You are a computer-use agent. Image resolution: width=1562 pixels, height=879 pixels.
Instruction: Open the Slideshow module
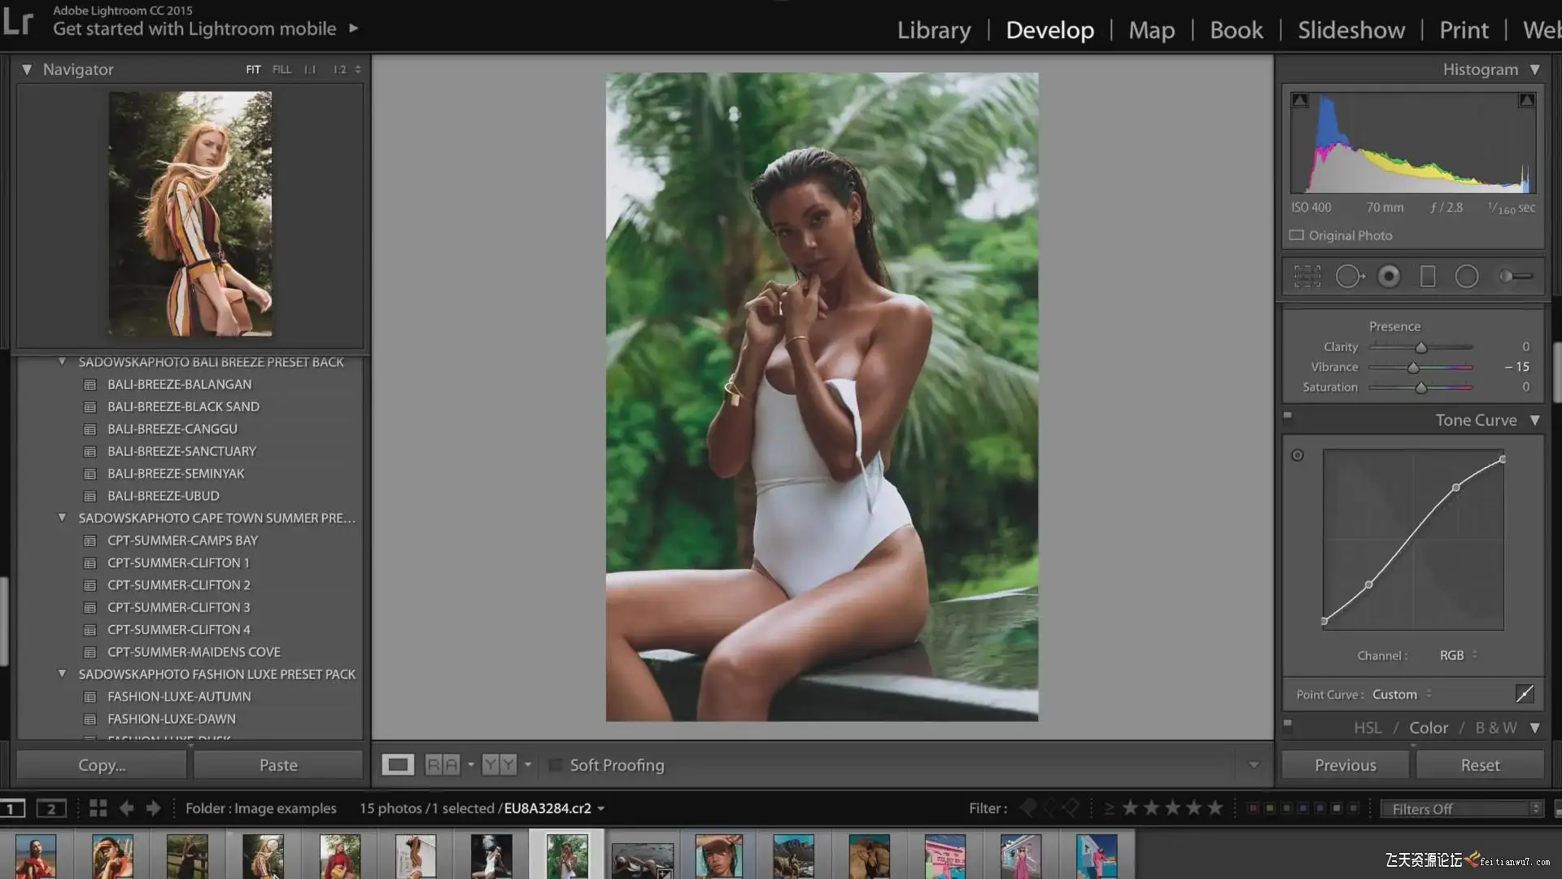[x=1350, y=30]
